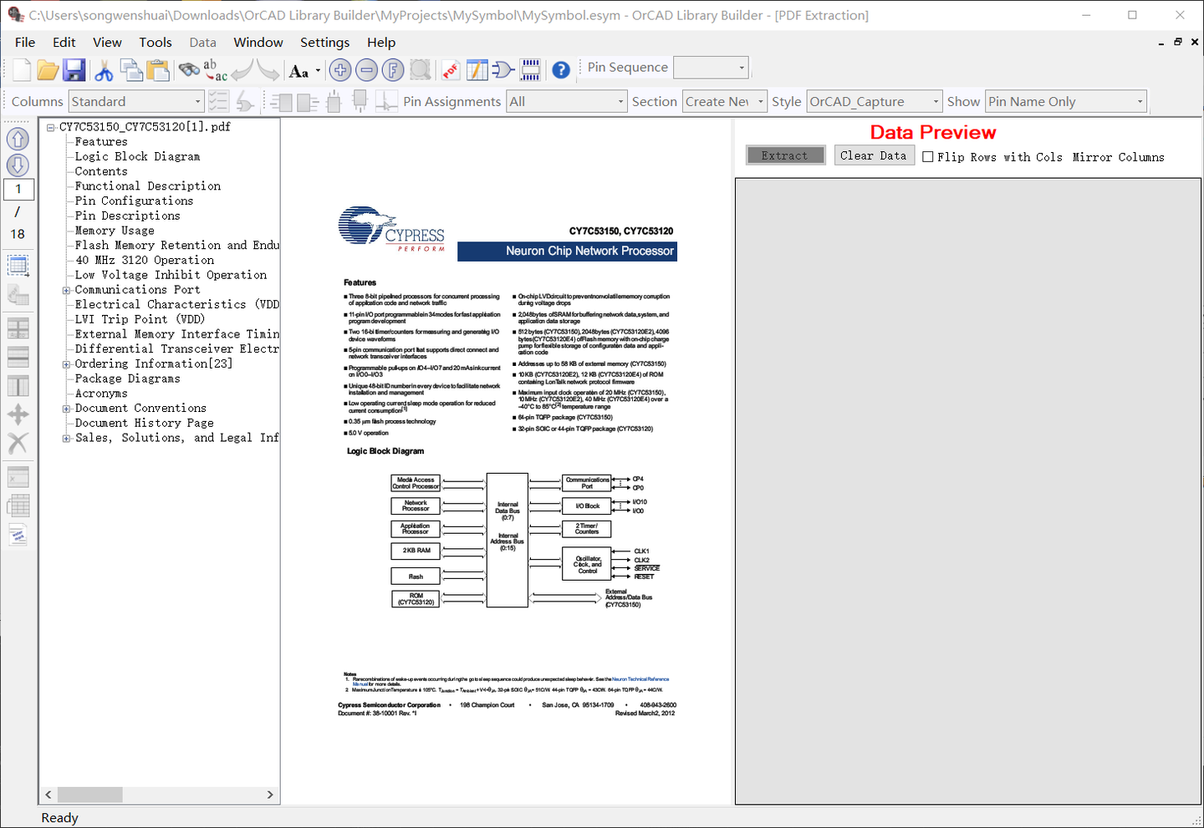Toggle Mirror Columns option
Screen dimensions: 1204x828
[1119, 156]
